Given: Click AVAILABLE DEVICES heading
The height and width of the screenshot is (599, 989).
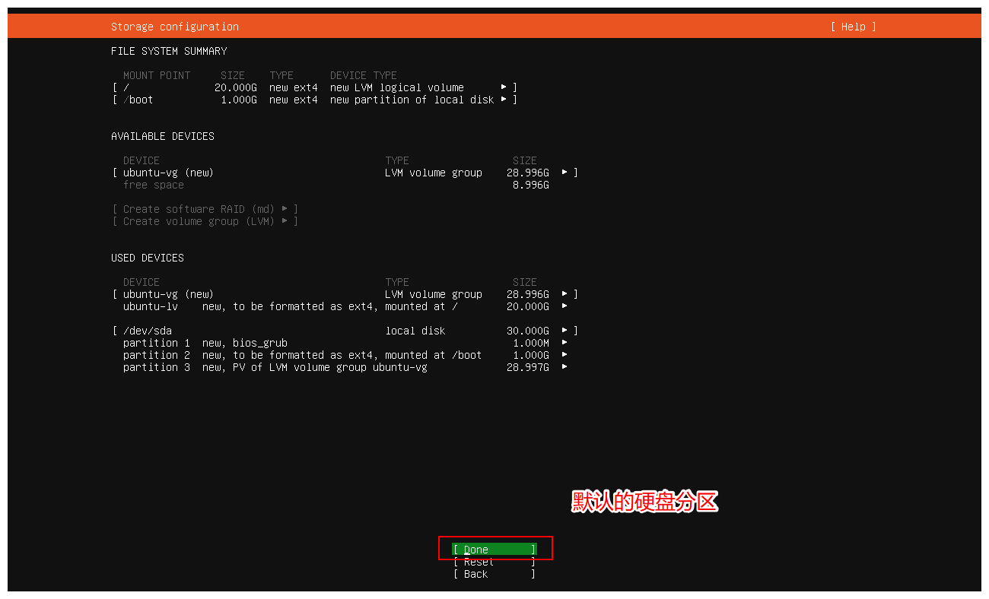Looking at the screenshot, I should 163,136.
